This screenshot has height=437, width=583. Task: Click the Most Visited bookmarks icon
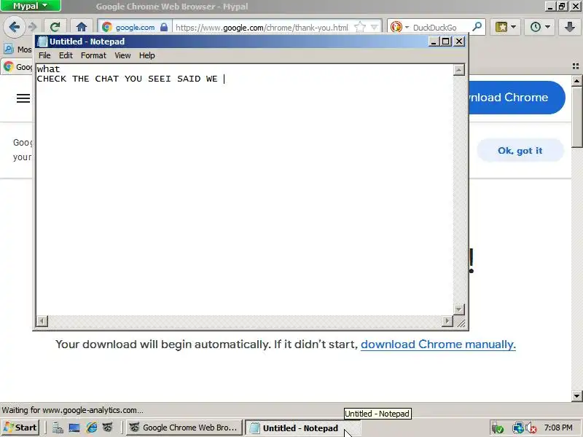click(9, 49)
